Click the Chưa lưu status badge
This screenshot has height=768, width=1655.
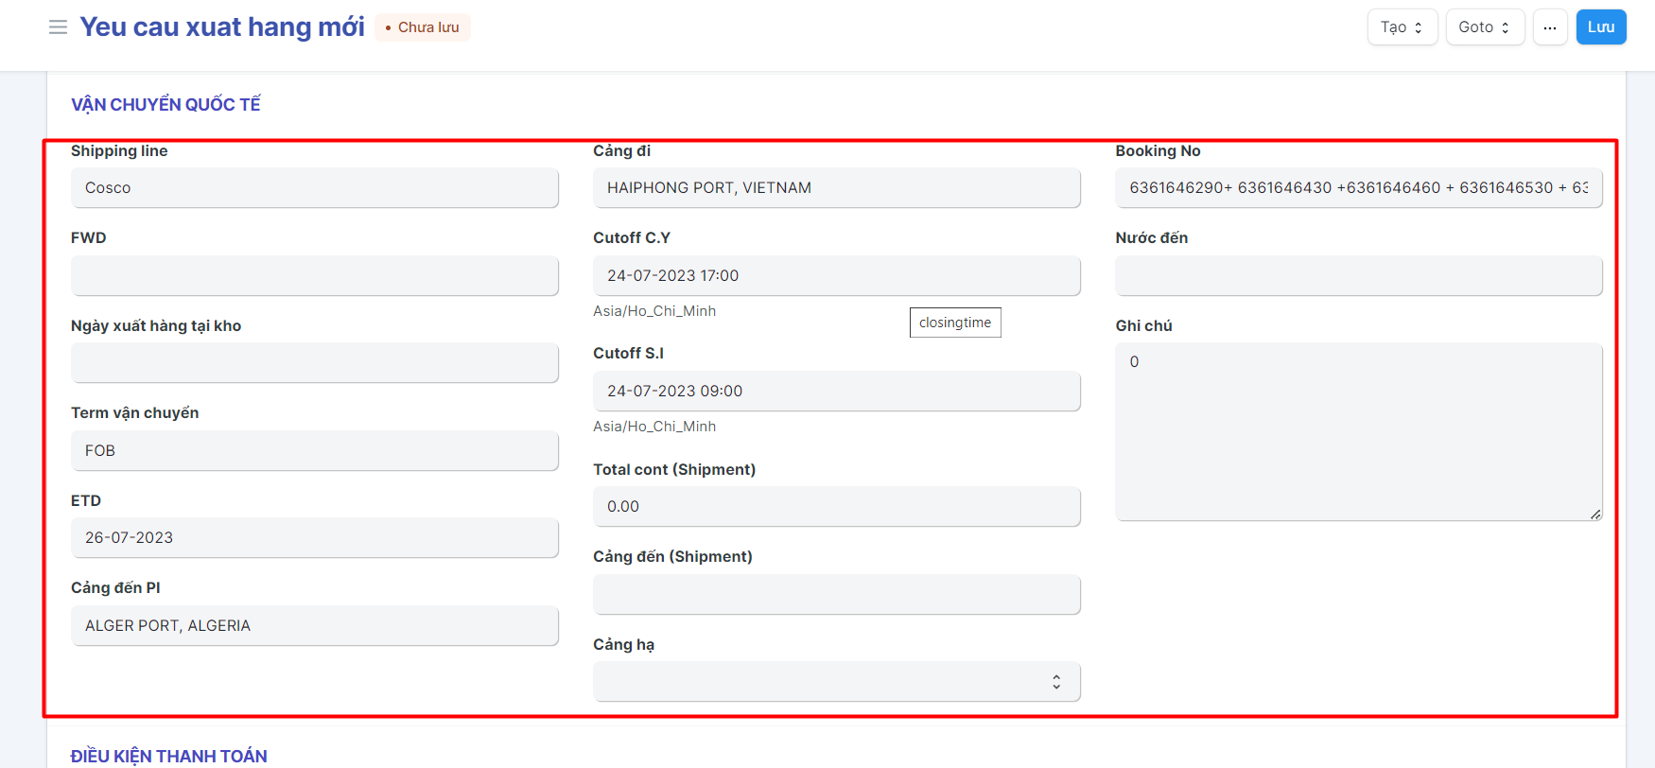pyautogui.click(x=423, y=27)
